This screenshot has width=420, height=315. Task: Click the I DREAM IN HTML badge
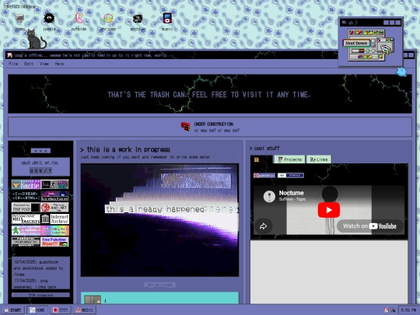[26, 196]
